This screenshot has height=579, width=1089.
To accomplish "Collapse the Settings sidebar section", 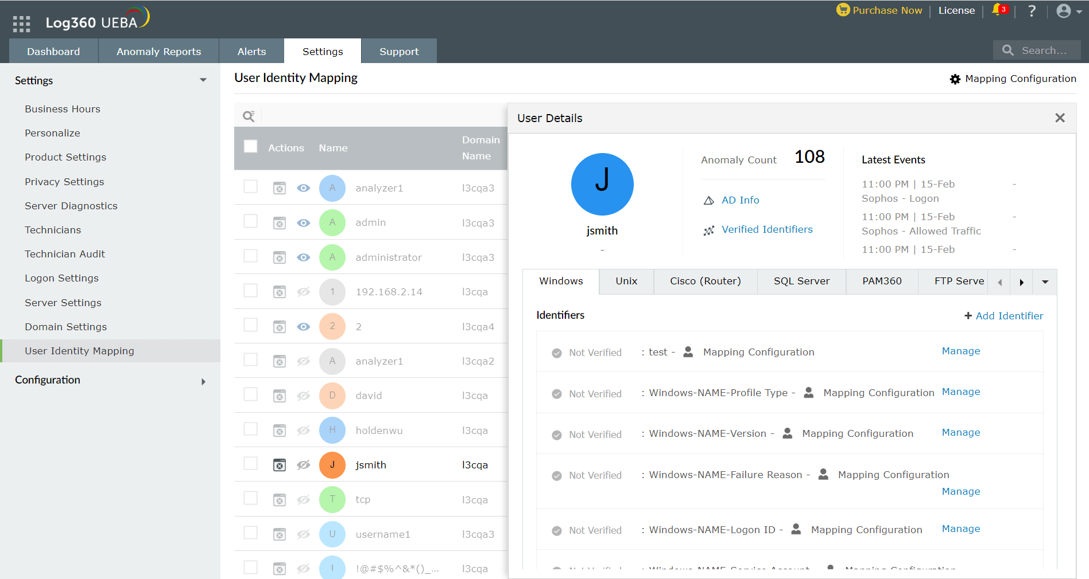I will tap(203, 80).
